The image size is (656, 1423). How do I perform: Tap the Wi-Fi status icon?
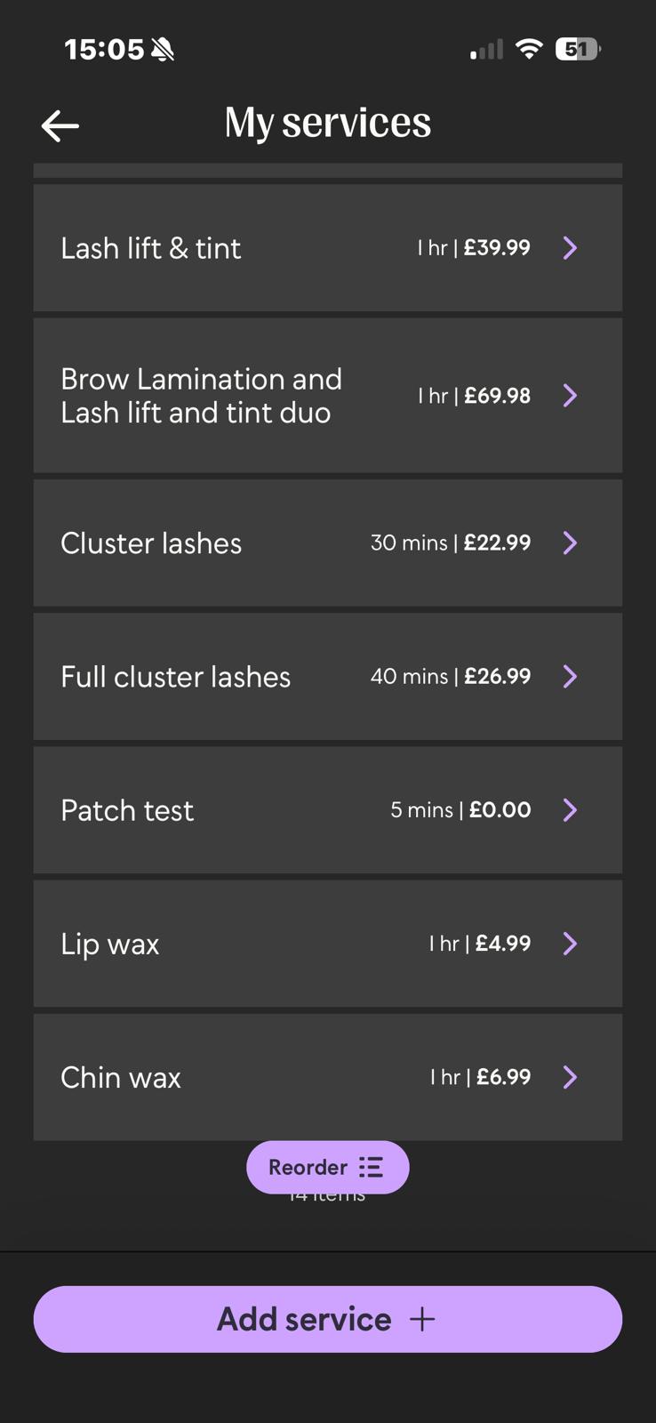[x=529, y=49]
